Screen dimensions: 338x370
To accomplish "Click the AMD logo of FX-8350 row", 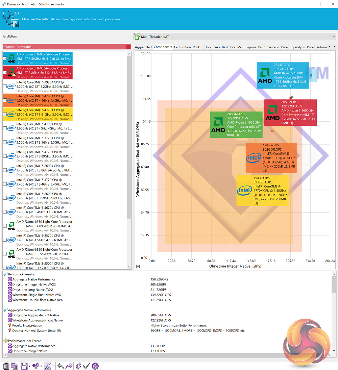I will 11,226.
